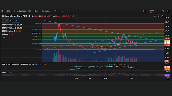172x96 pixels.
Task: Redo the last chart action
Action: point(67,11)
